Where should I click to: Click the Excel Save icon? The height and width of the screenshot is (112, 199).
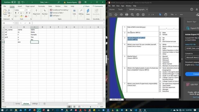click(x=19, y=2)
